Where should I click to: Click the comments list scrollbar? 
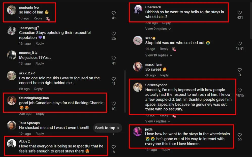[x=125, y=91]
